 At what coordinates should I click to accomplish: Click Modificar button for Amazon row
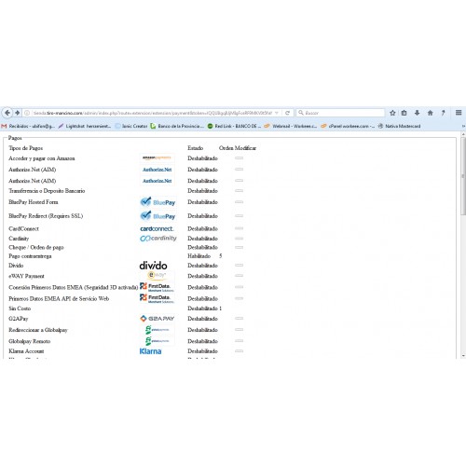(239, 158)
